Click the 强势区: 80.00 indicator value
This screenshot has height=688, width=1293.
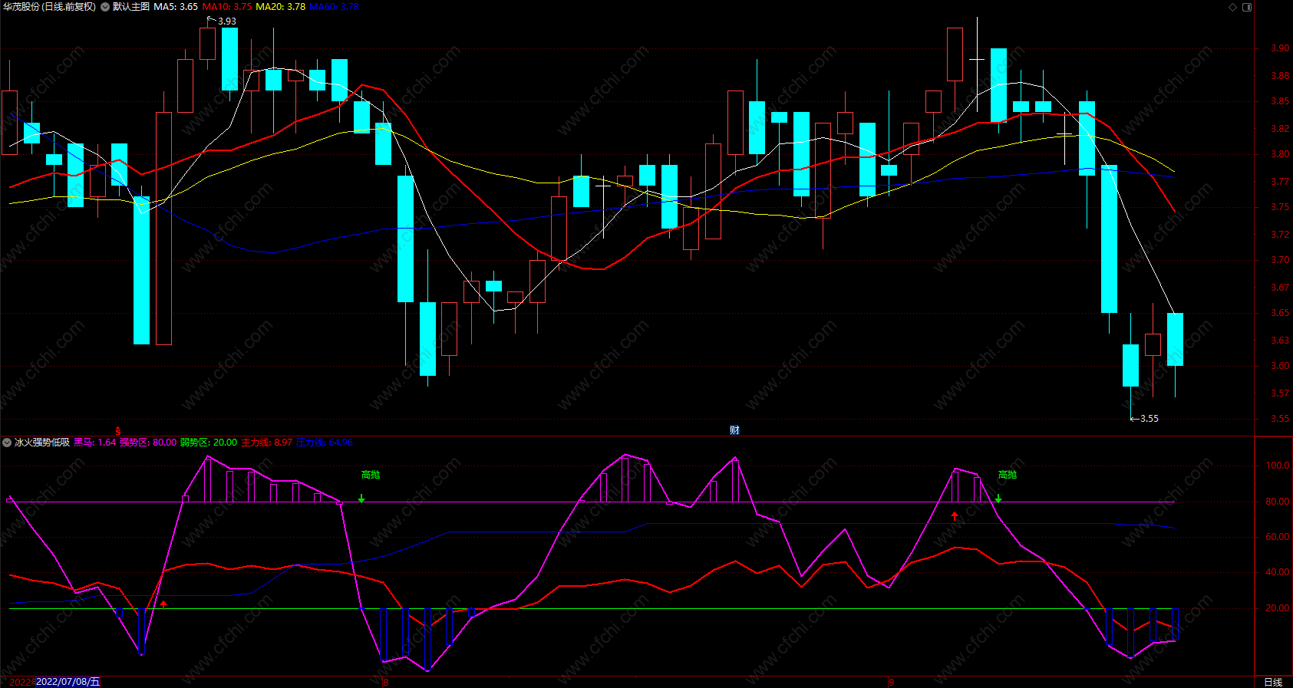(x=148, y=443)
